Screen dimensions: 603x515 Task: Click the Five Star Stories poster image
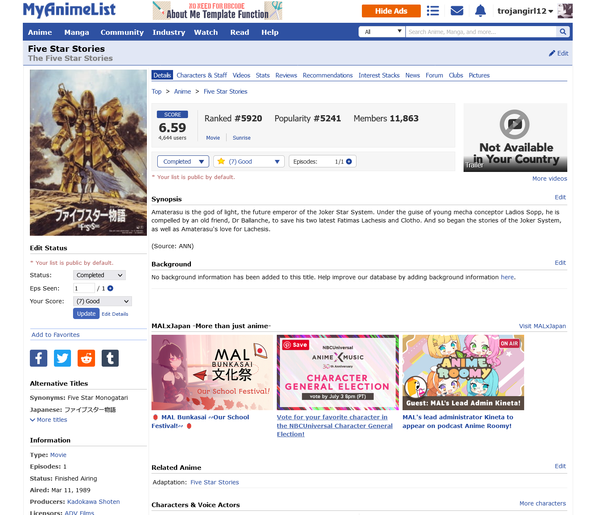point(88,152)
